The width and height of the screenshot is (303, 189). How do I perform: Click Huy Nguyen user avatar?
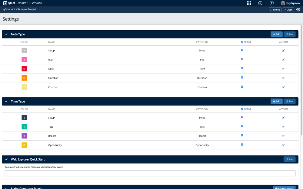click(283, 3)
